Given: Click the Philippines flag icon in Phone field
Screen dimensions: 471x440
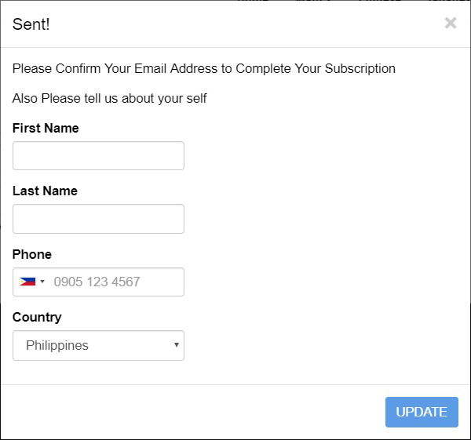Looking at the screenshot, I should pos(27,282).
